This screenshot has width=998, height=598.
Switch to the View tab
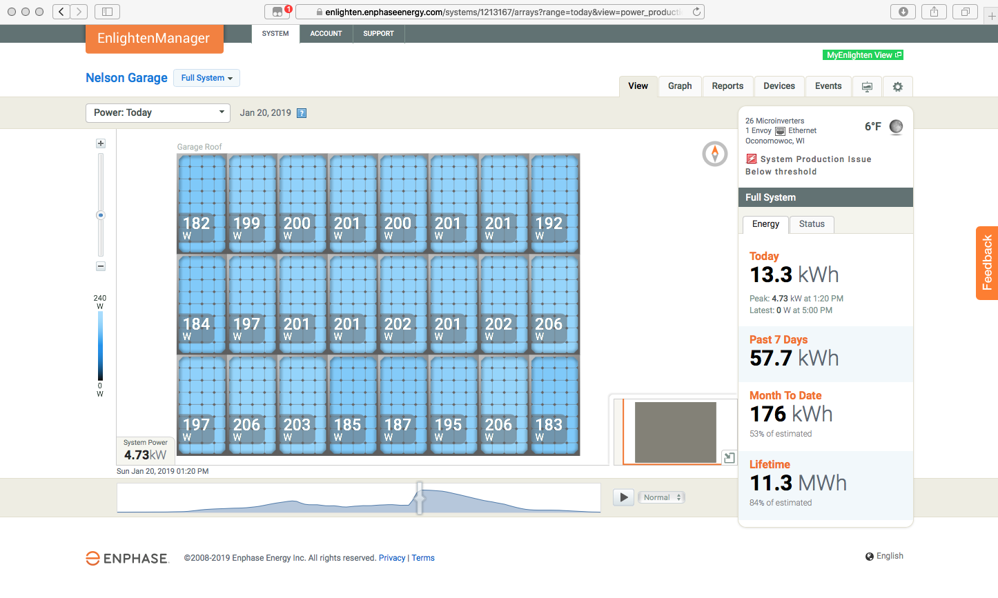click(638, 86)
